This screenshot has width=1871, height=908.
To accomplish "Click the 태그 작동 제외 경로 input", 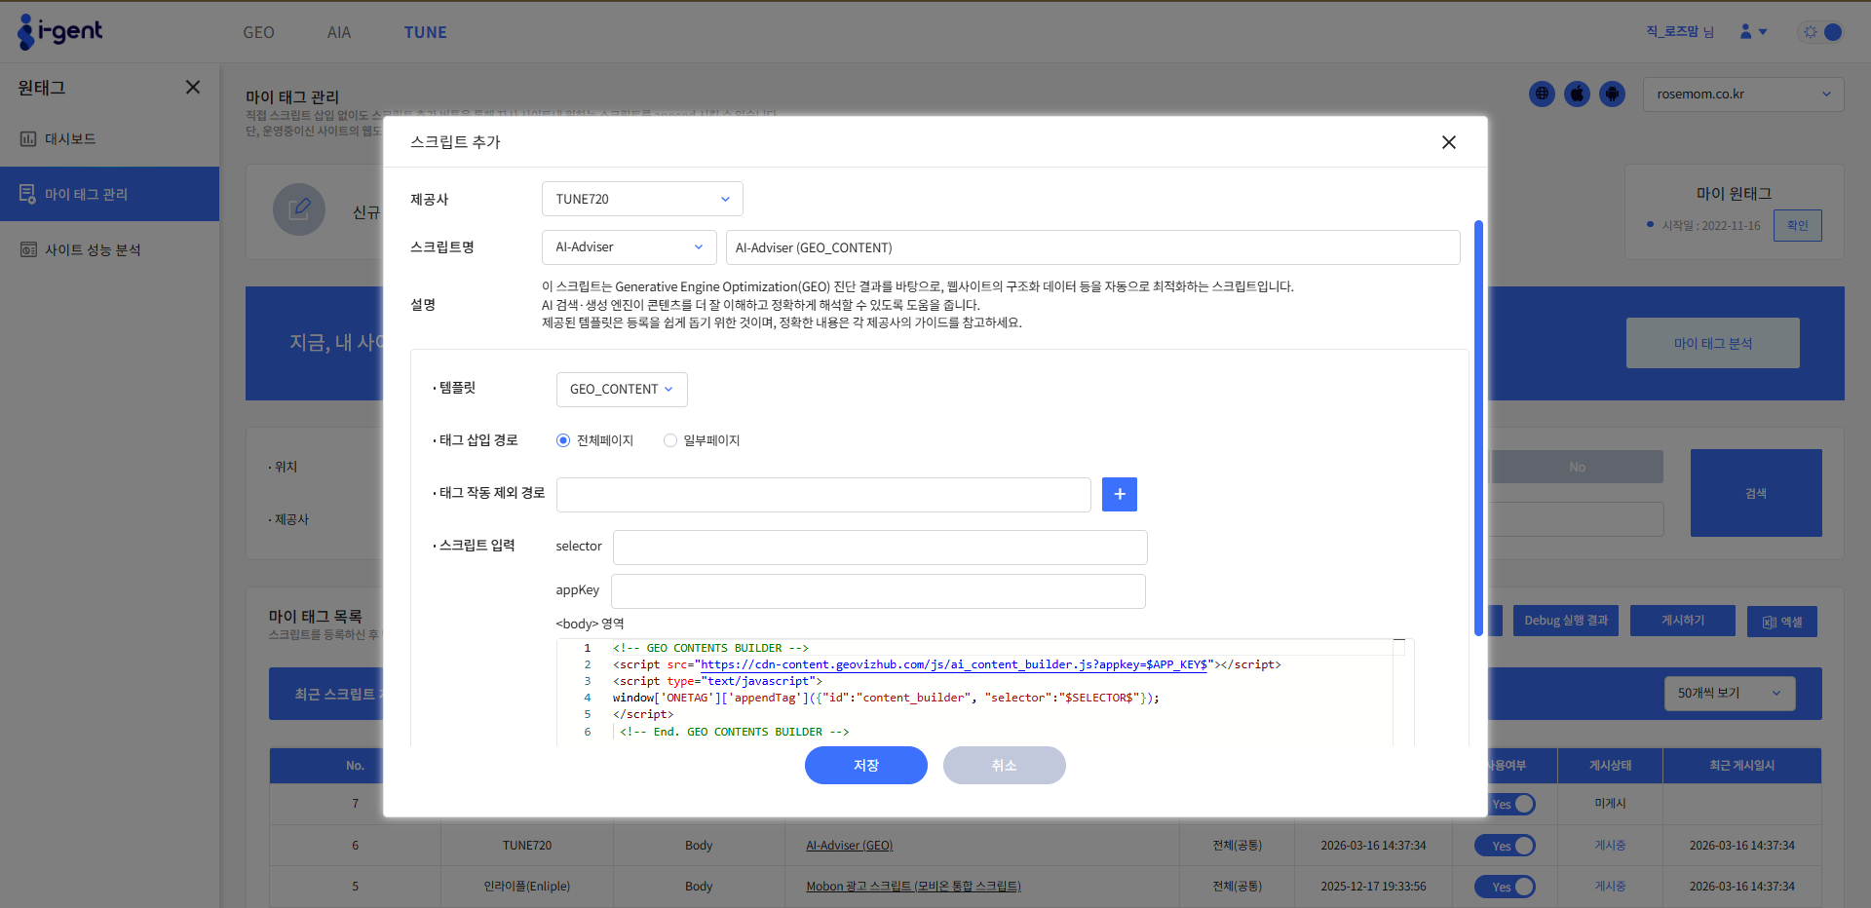I will [x=823, y=495].
